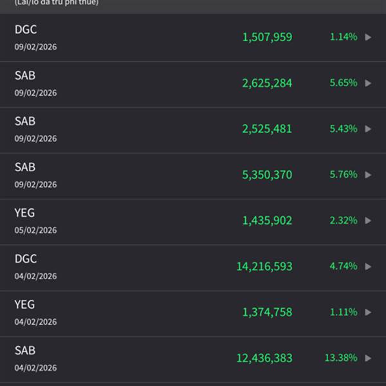Image resolution: width=386 pixels, height=386 pixels.
Task: Select the profit value 5,350,370
Action: [x=267, y=174]
